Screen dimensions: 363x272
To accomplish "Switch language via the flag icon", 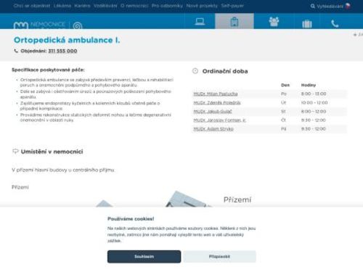I will click(x=348, y=6).
